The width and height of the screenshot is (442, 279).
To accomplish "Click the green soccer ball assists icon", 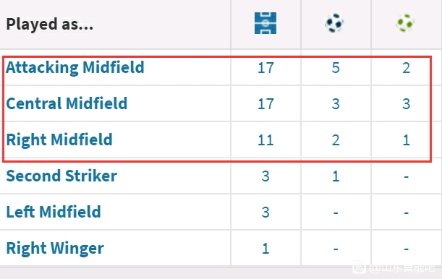I will tap(405, 23).
